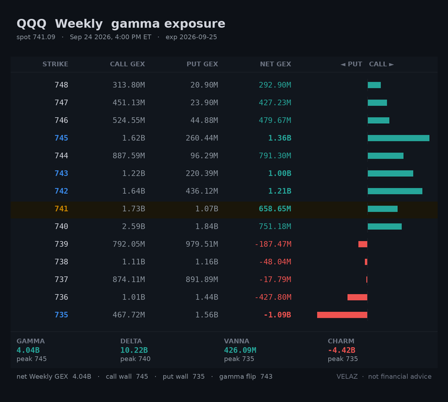Screen dimensions: 448x402
Task: Select strike 737 cell
Action: point(61,280)
